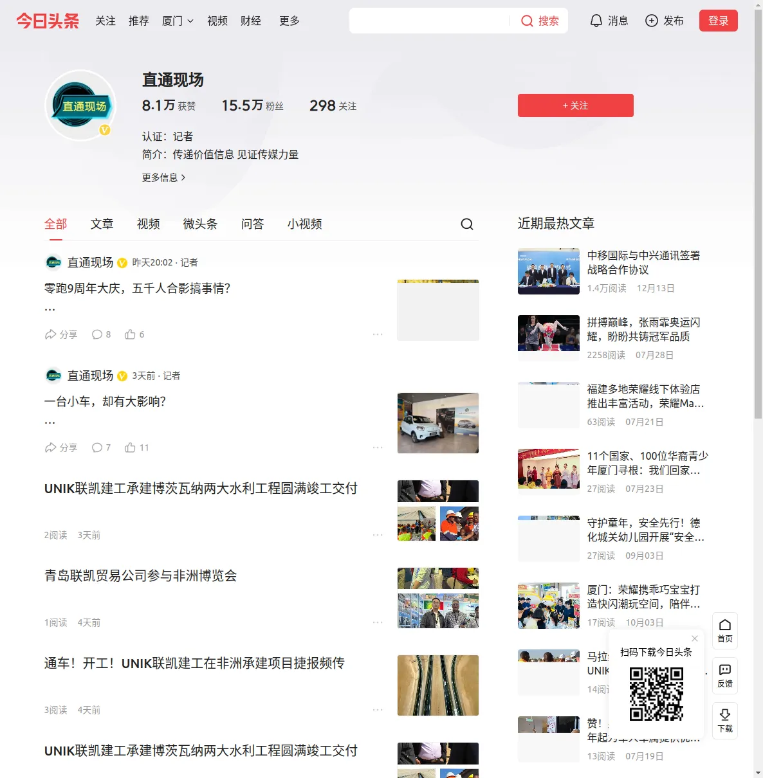Open the 今日头条 logo home link
Image resolution: width=763 pixels, height=778 pixels.
click(48, 21)
